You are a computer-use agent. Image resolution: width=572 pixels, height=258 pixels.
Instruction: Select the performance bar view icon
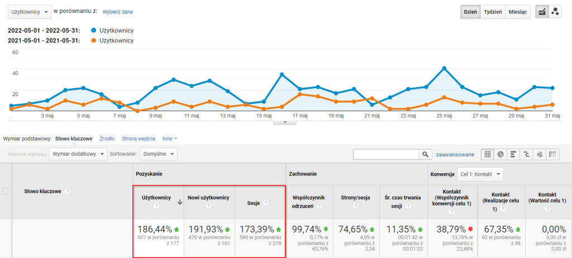513,154
